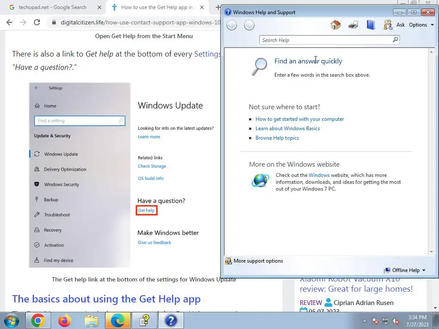This screenshot has height=329, width=439.
Task: Click the muted volume tray icon
Action: [396, 321]
